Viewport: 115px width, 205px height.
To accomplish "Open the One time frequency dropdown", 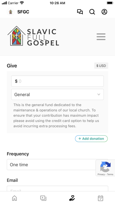I will (58, 165).
